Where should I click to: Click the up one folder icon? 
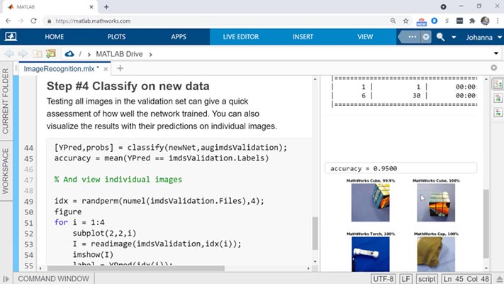tap(38, 54)
